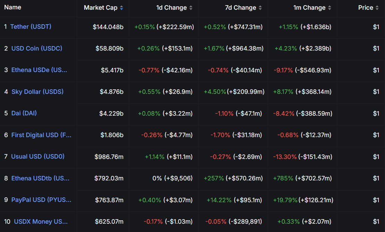The image size is (385, 232).
Task: Click USDX Money 1d change -0.17%
Action: (153, 222)
